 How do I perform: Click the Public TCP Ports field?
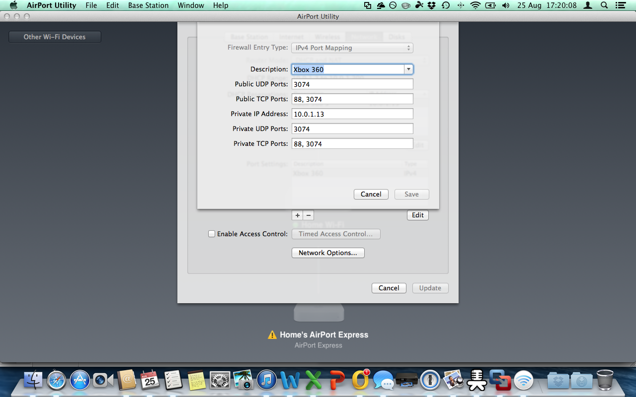click(x=352, y=99)
